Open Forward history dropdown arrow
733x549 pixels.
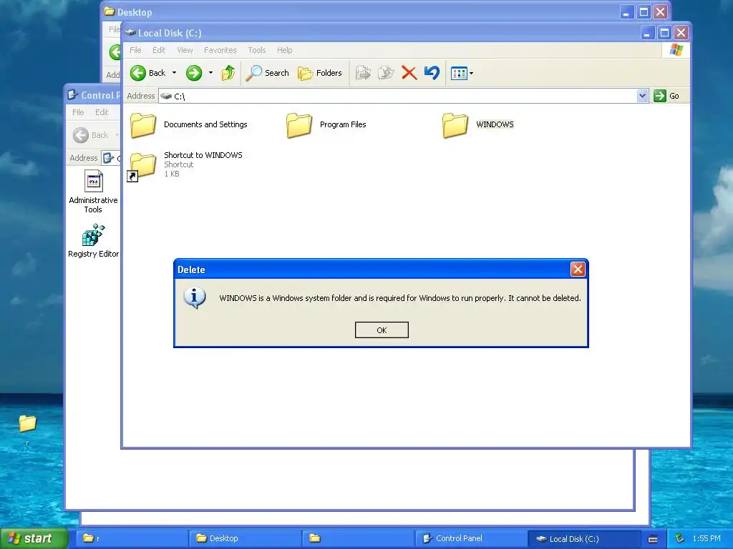(x=211, y=73)
